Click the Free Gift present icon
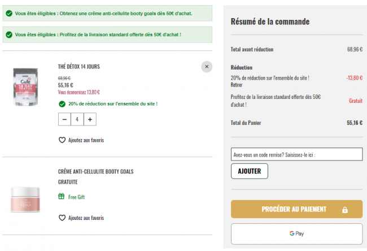This screenshot has height=251, width=367. coord(62,196)
